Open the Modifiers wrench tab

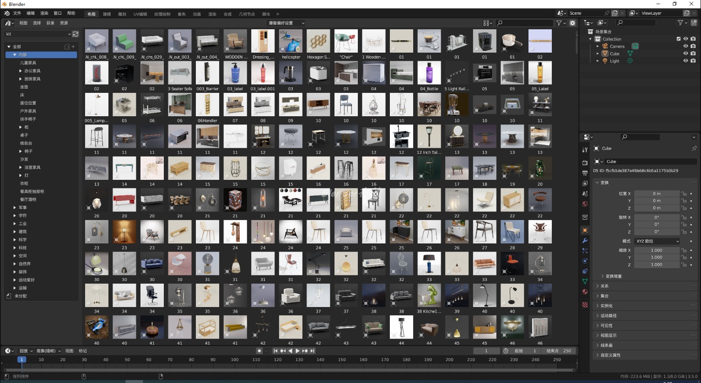[585, 241]
